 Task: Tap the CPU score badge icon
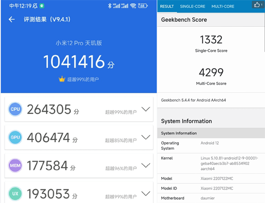[x=15, y=109]
